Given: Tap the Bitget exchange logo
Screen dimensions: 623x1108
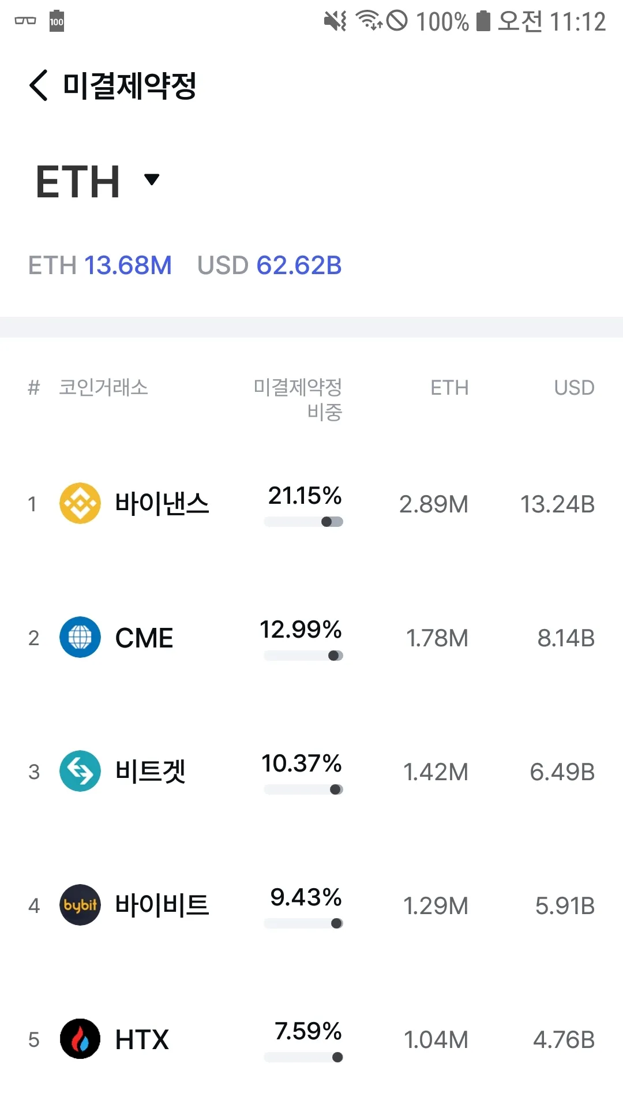Looking at the screenshot, I should pyautogui.click(x=80, y=771).
